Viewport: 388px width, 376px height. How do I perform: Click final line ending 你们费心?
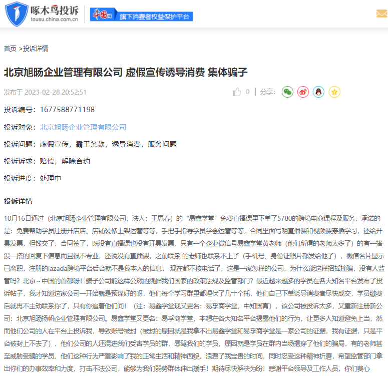[187, 369]
